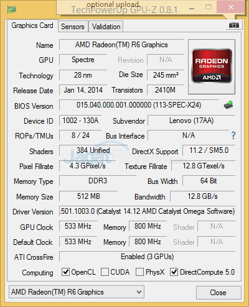The image size is (249, 307).
Task: Click the Technology field 28 nm
Action: click(83, 75)
